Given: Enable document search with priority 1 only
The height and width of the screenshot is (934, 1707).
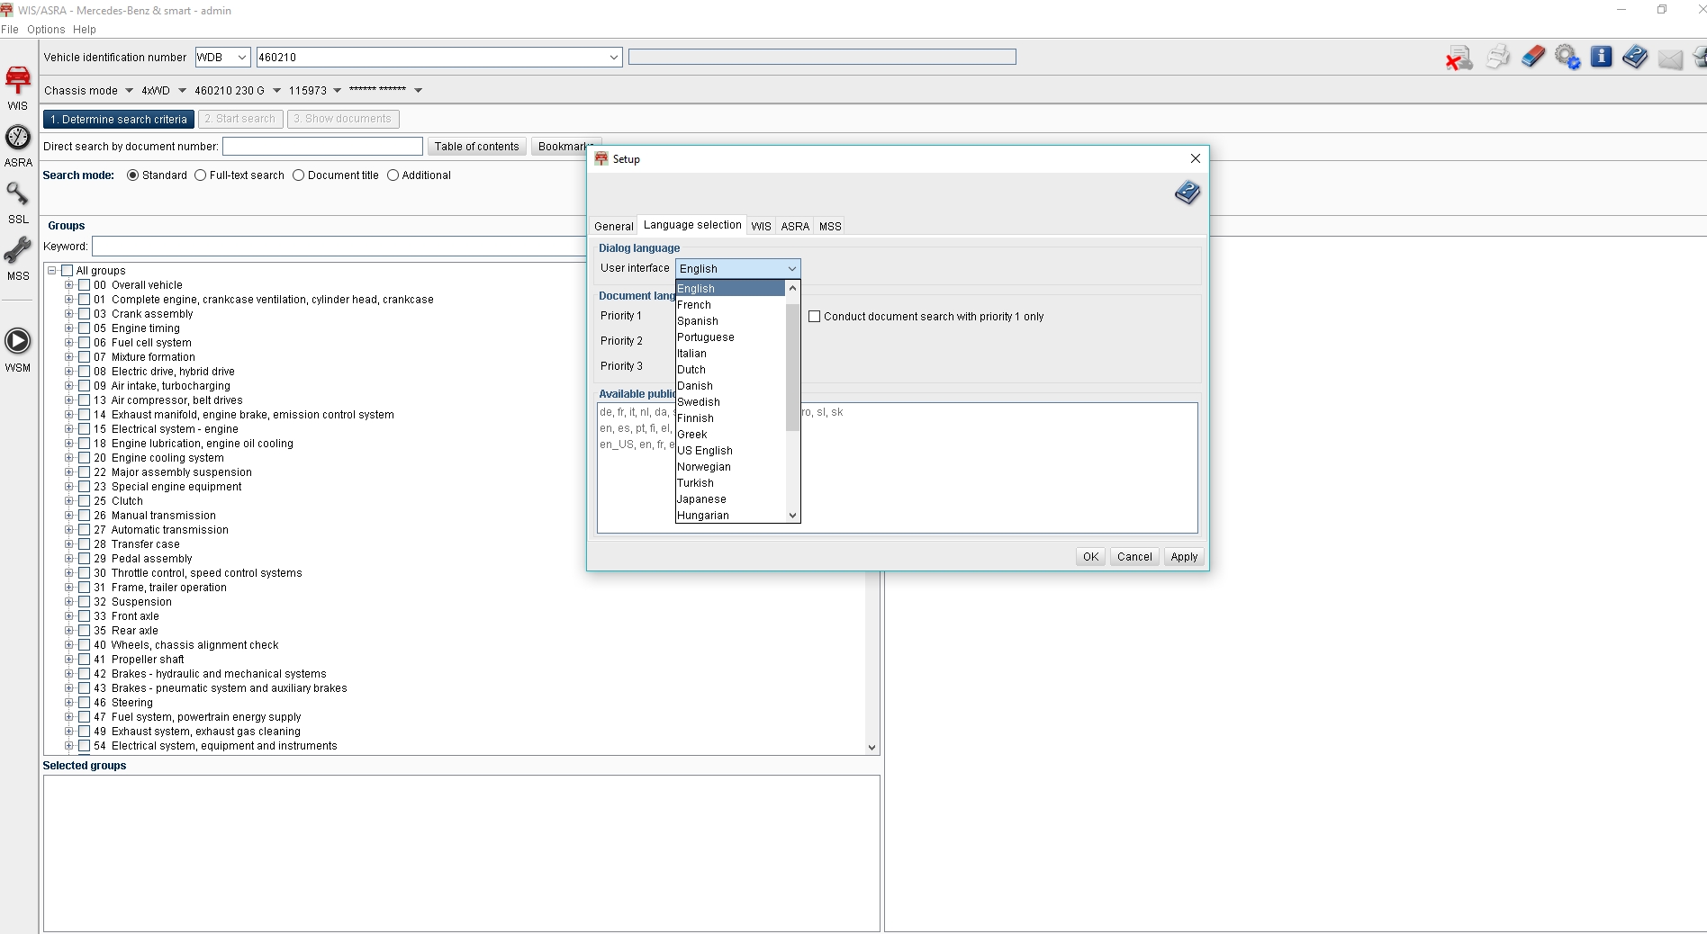Looking at the screenshot, I should (x=814, y=317).
